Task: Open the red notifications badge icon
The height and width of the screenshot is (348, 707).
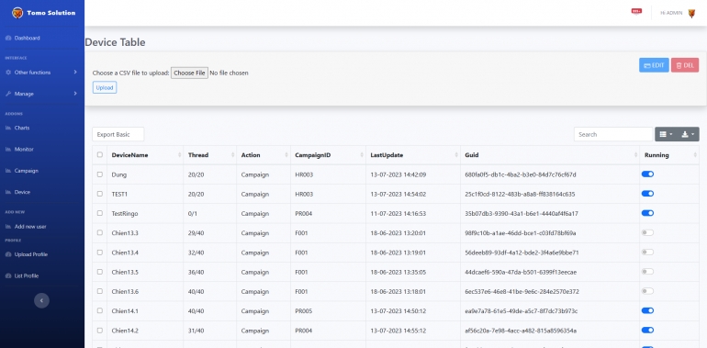Action: click(636, 12)
